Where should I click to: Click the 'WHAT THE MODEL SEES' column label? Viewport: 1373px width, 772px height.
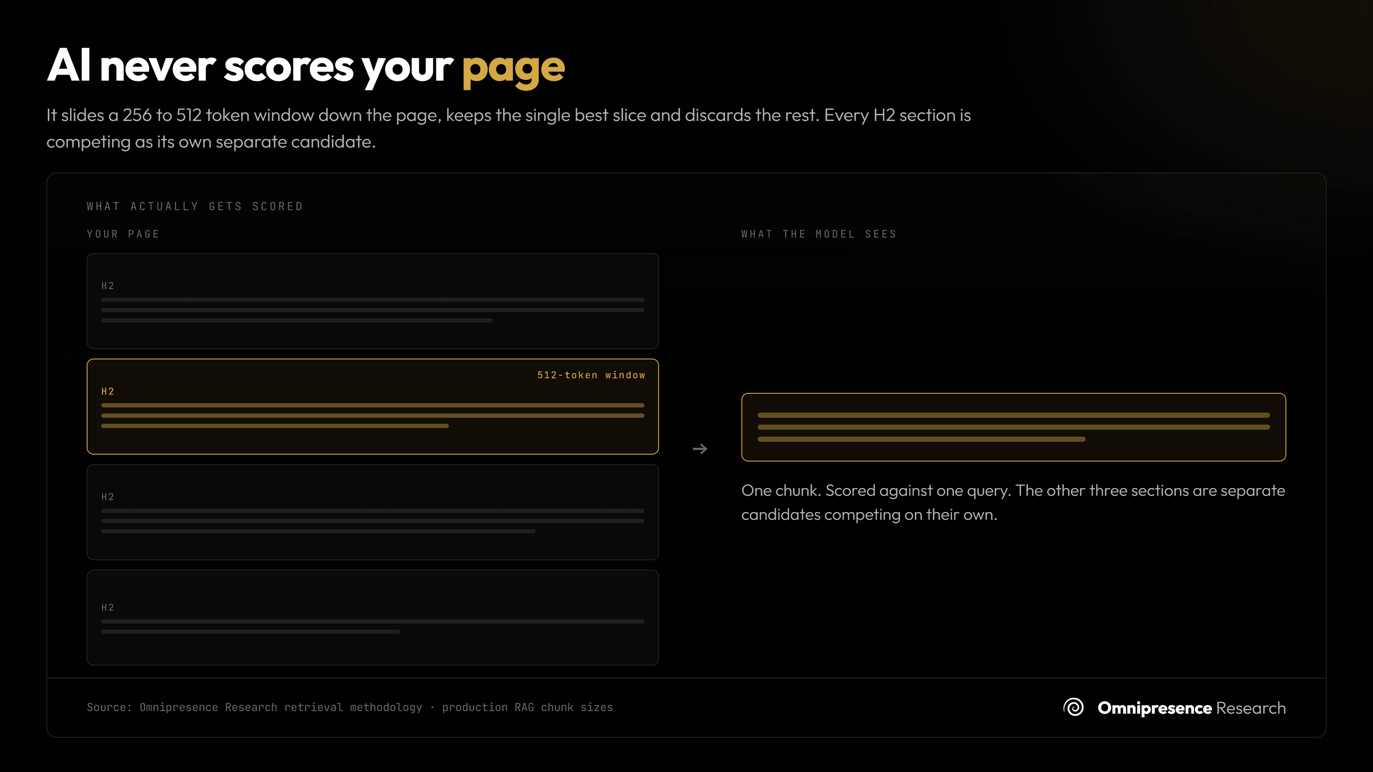click(x=819, y=234)
